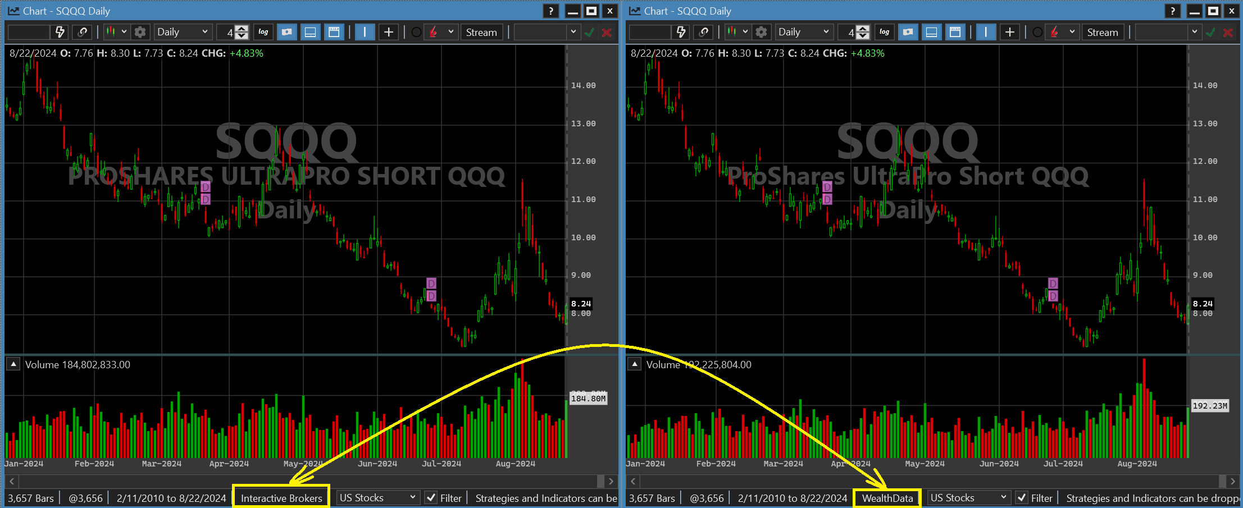Open candlestick chart style picker in left chart
The height and width of the screenshot is (508, 1243).
click(116, 32)
